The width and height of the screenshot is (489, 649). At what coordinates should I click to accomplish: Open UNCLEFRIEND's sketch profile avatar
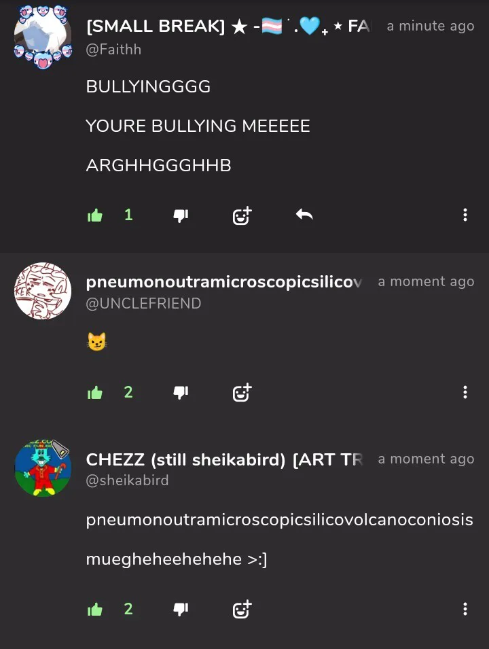tap(43, 291)
